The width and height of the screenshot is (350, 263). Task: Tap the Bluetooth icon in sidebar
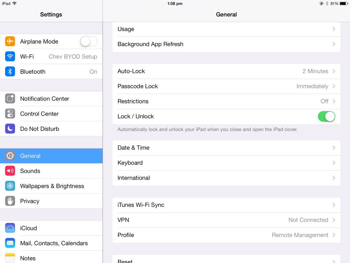pos(10,72)
